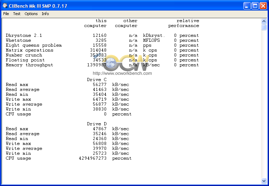Click the Drive C Read max value 56277
The width and height of the screenshot is (269, 186).
tap(99, 85)
